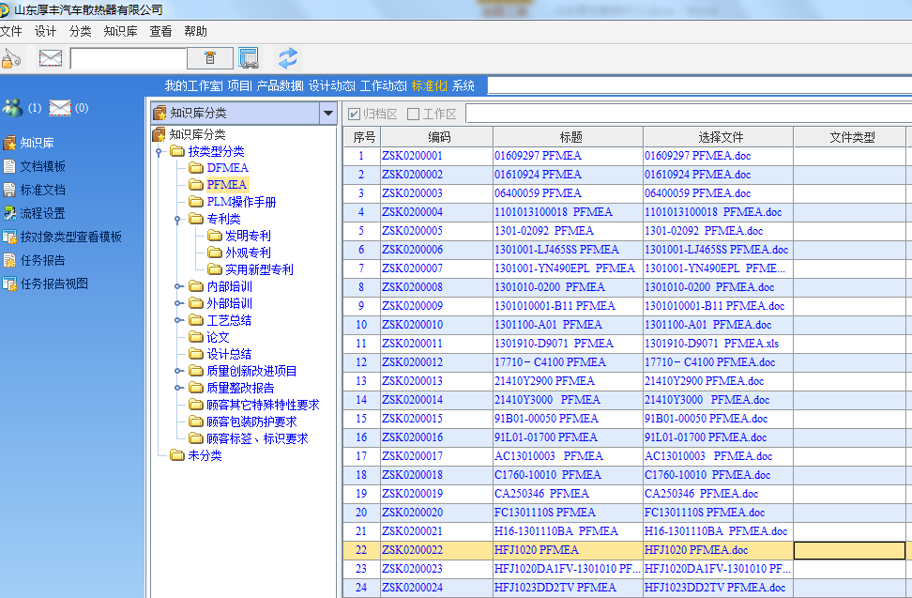912x598 pixels.
Task: Open the 知识库分类 dropdown arrow
Action: [x=327, y=114]
